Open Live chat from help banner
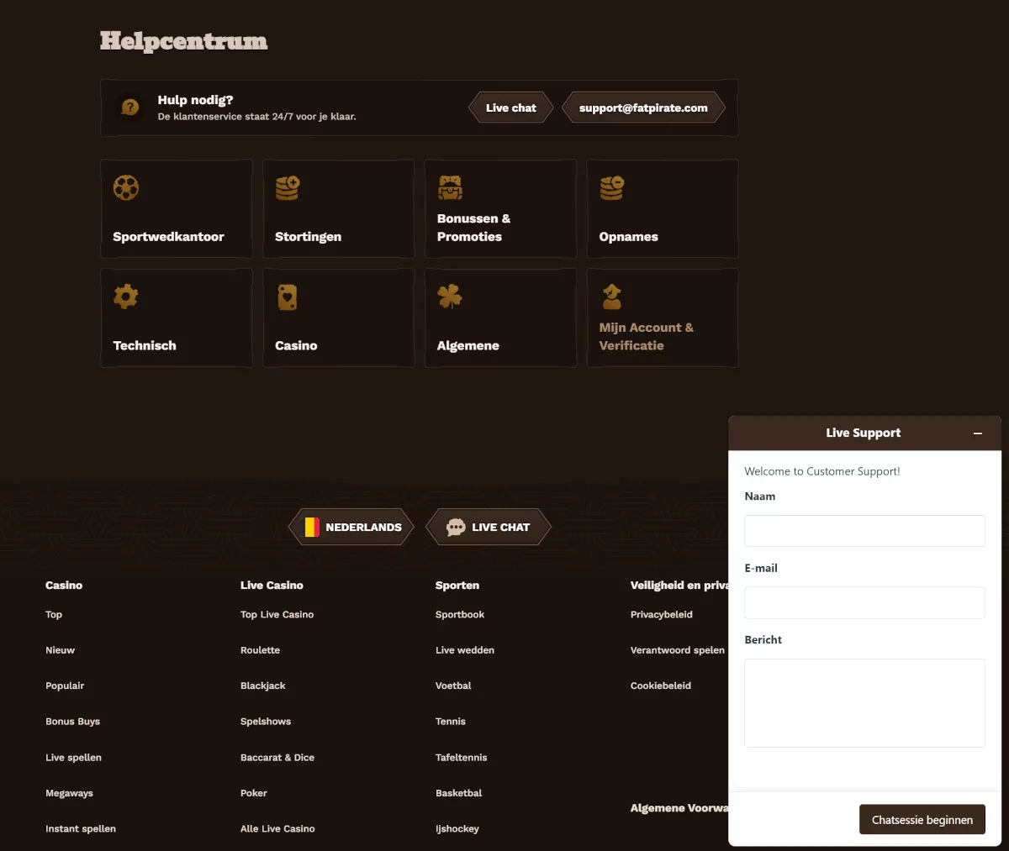1009x851 pixels. [x=511, y=108]
